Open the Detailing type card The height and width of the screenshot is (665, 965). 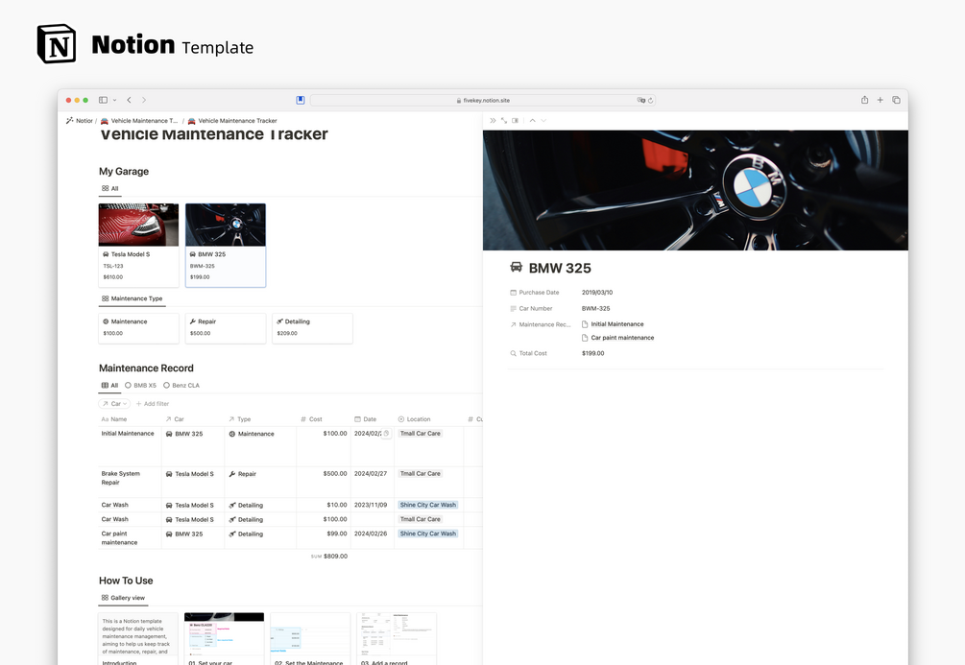(x=313, y=328)
